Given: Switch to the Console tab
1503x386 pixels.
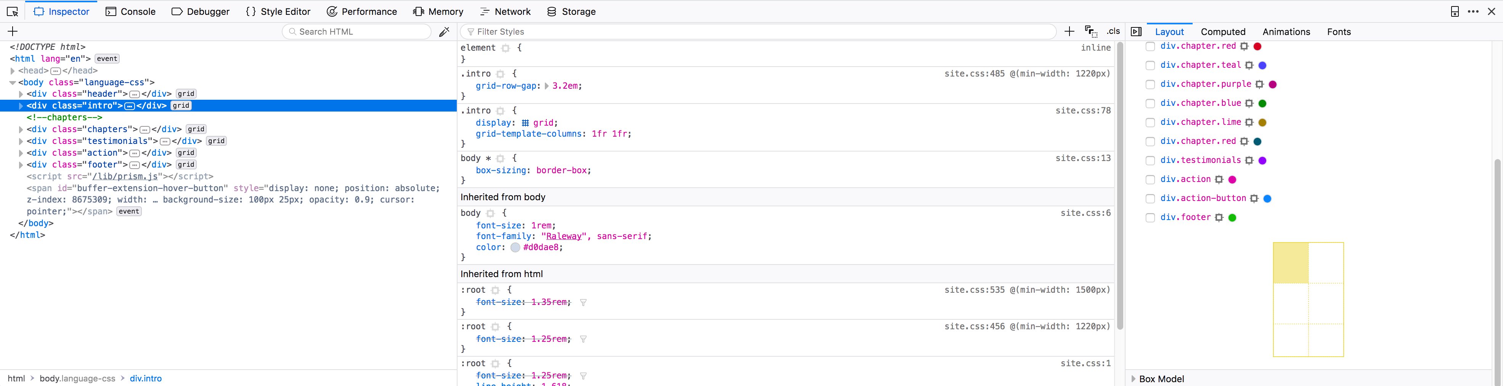Looking at the screenshot, I should click(x=130, y=12).
